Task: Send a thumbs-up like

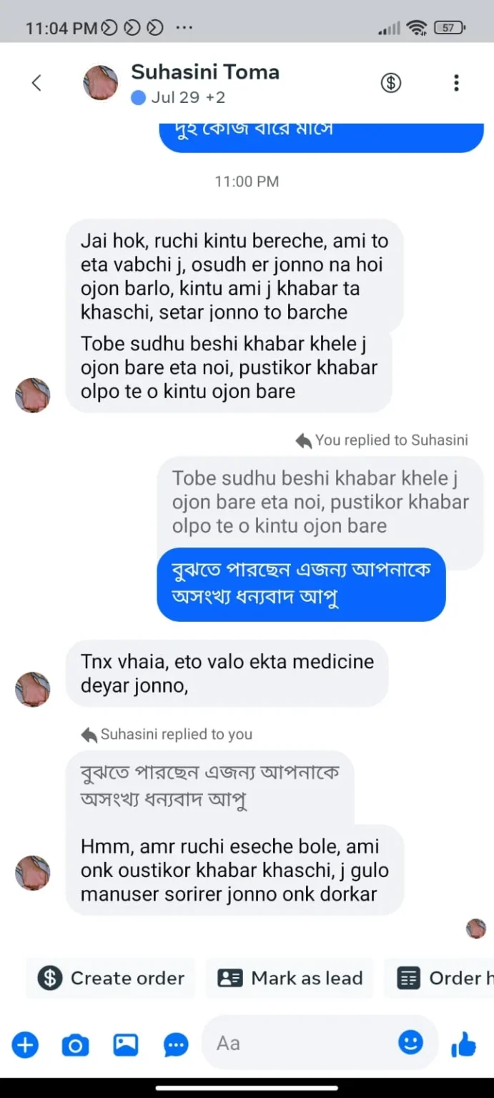Action: click(x=463, y=1045)
